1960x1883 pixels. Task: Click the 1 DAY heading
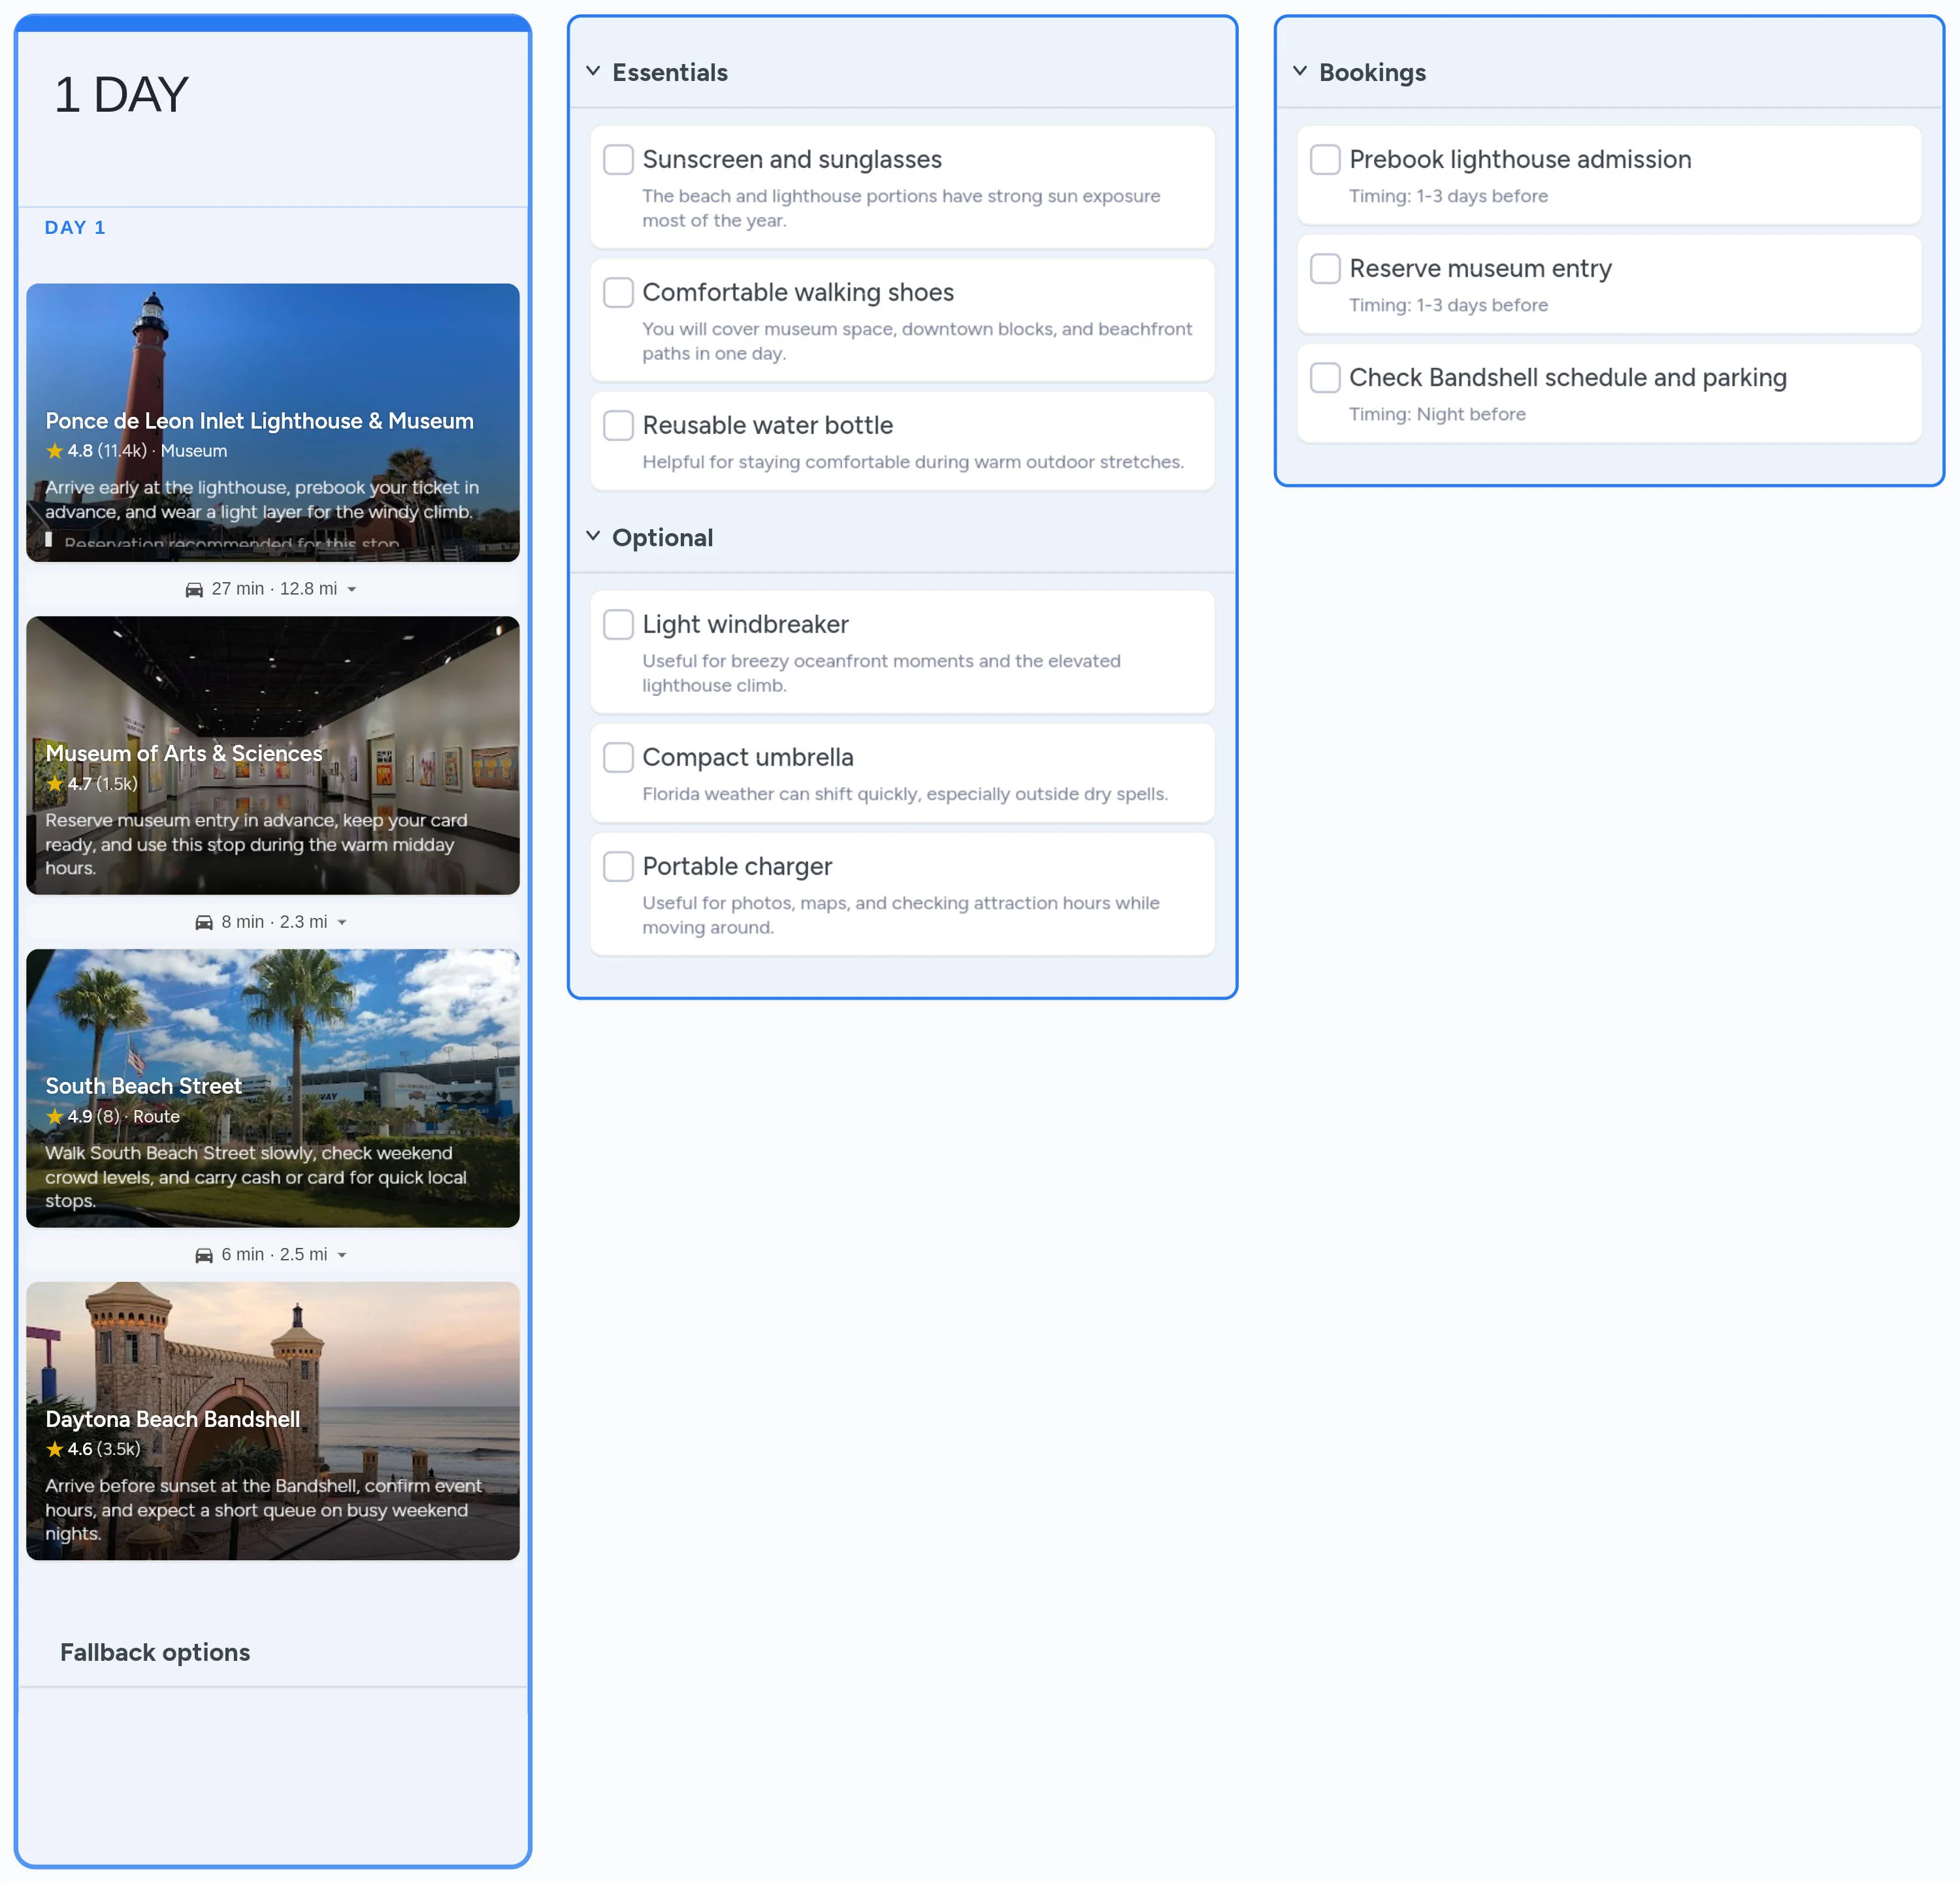(121, 94)
